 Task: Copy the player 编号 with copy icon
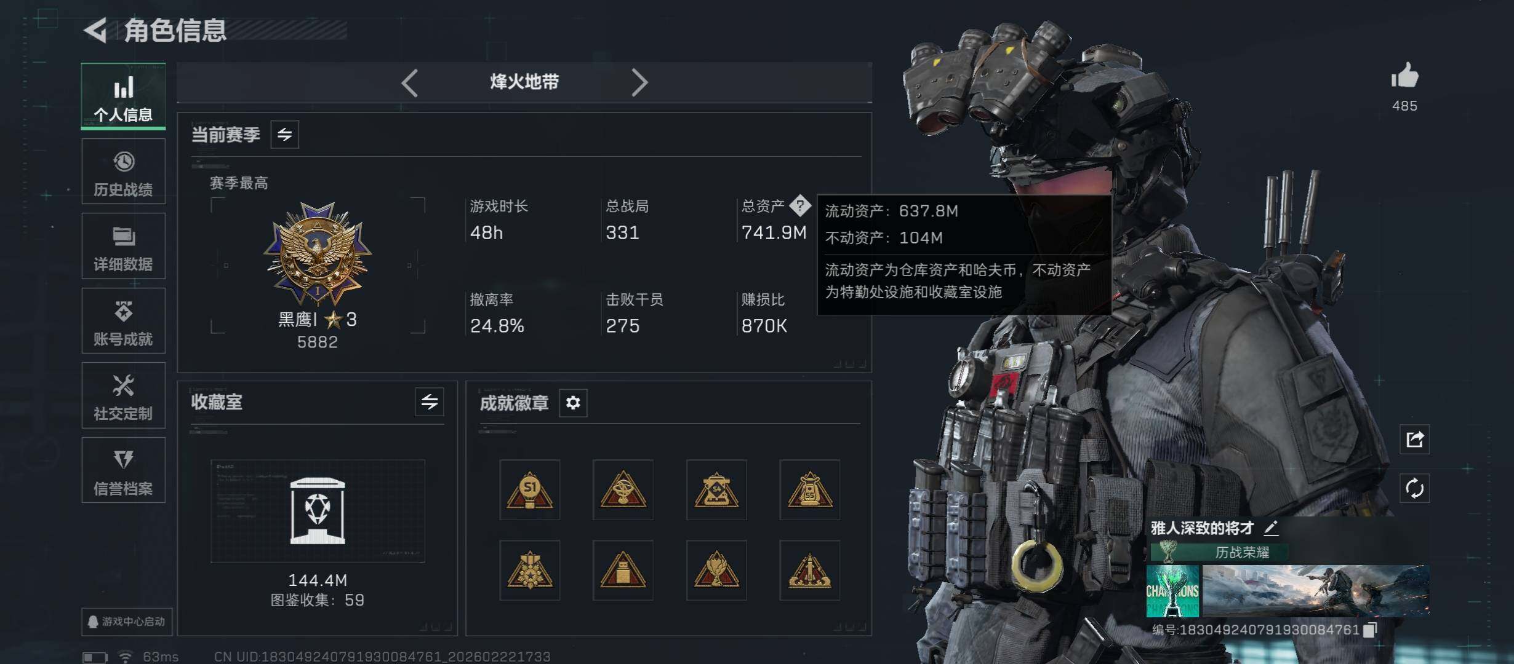pos(1370,630)
